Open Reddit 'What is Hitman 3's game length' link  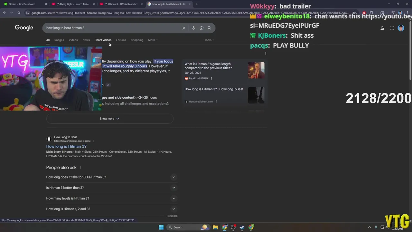(x=208, y=66)
